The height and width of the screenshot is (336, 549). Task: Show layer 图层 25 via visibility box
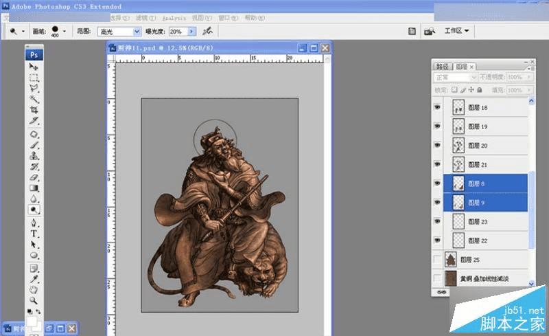[437, 259]
